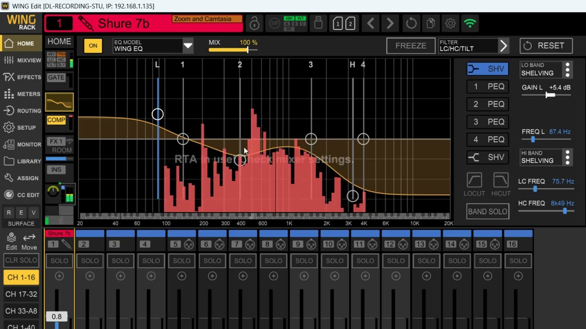Screen dimensions: 586x329
Task: Open the SD cards 1 2 icon
Action: pyautogui.click(x=344, y=23)
